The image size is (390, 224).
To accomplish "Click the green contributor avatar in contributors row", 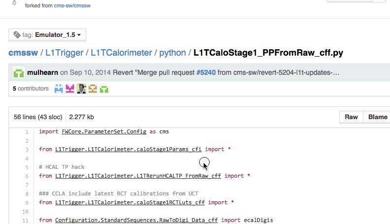I will [x=104, y=89].
